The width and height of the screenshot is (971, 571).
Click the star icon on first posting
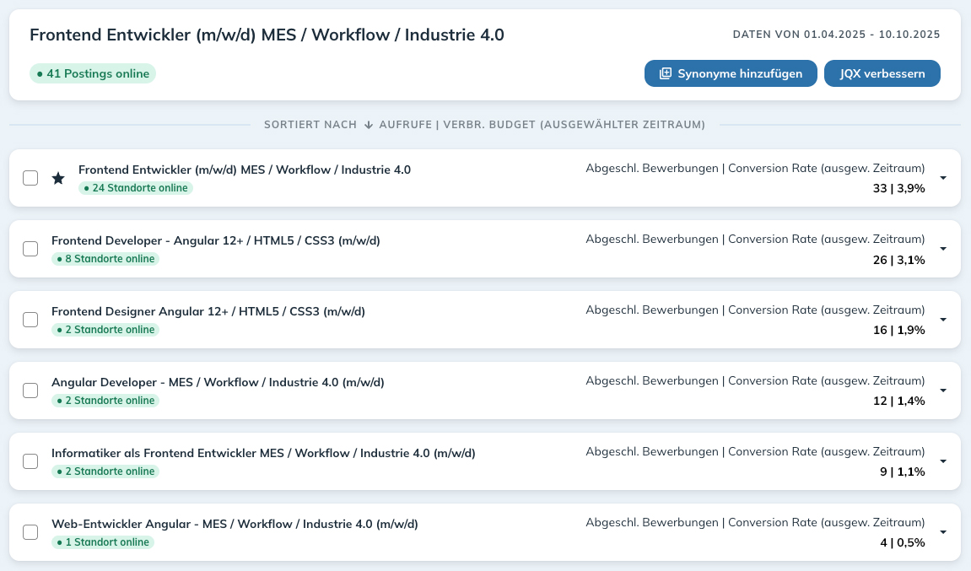[58, 178]
